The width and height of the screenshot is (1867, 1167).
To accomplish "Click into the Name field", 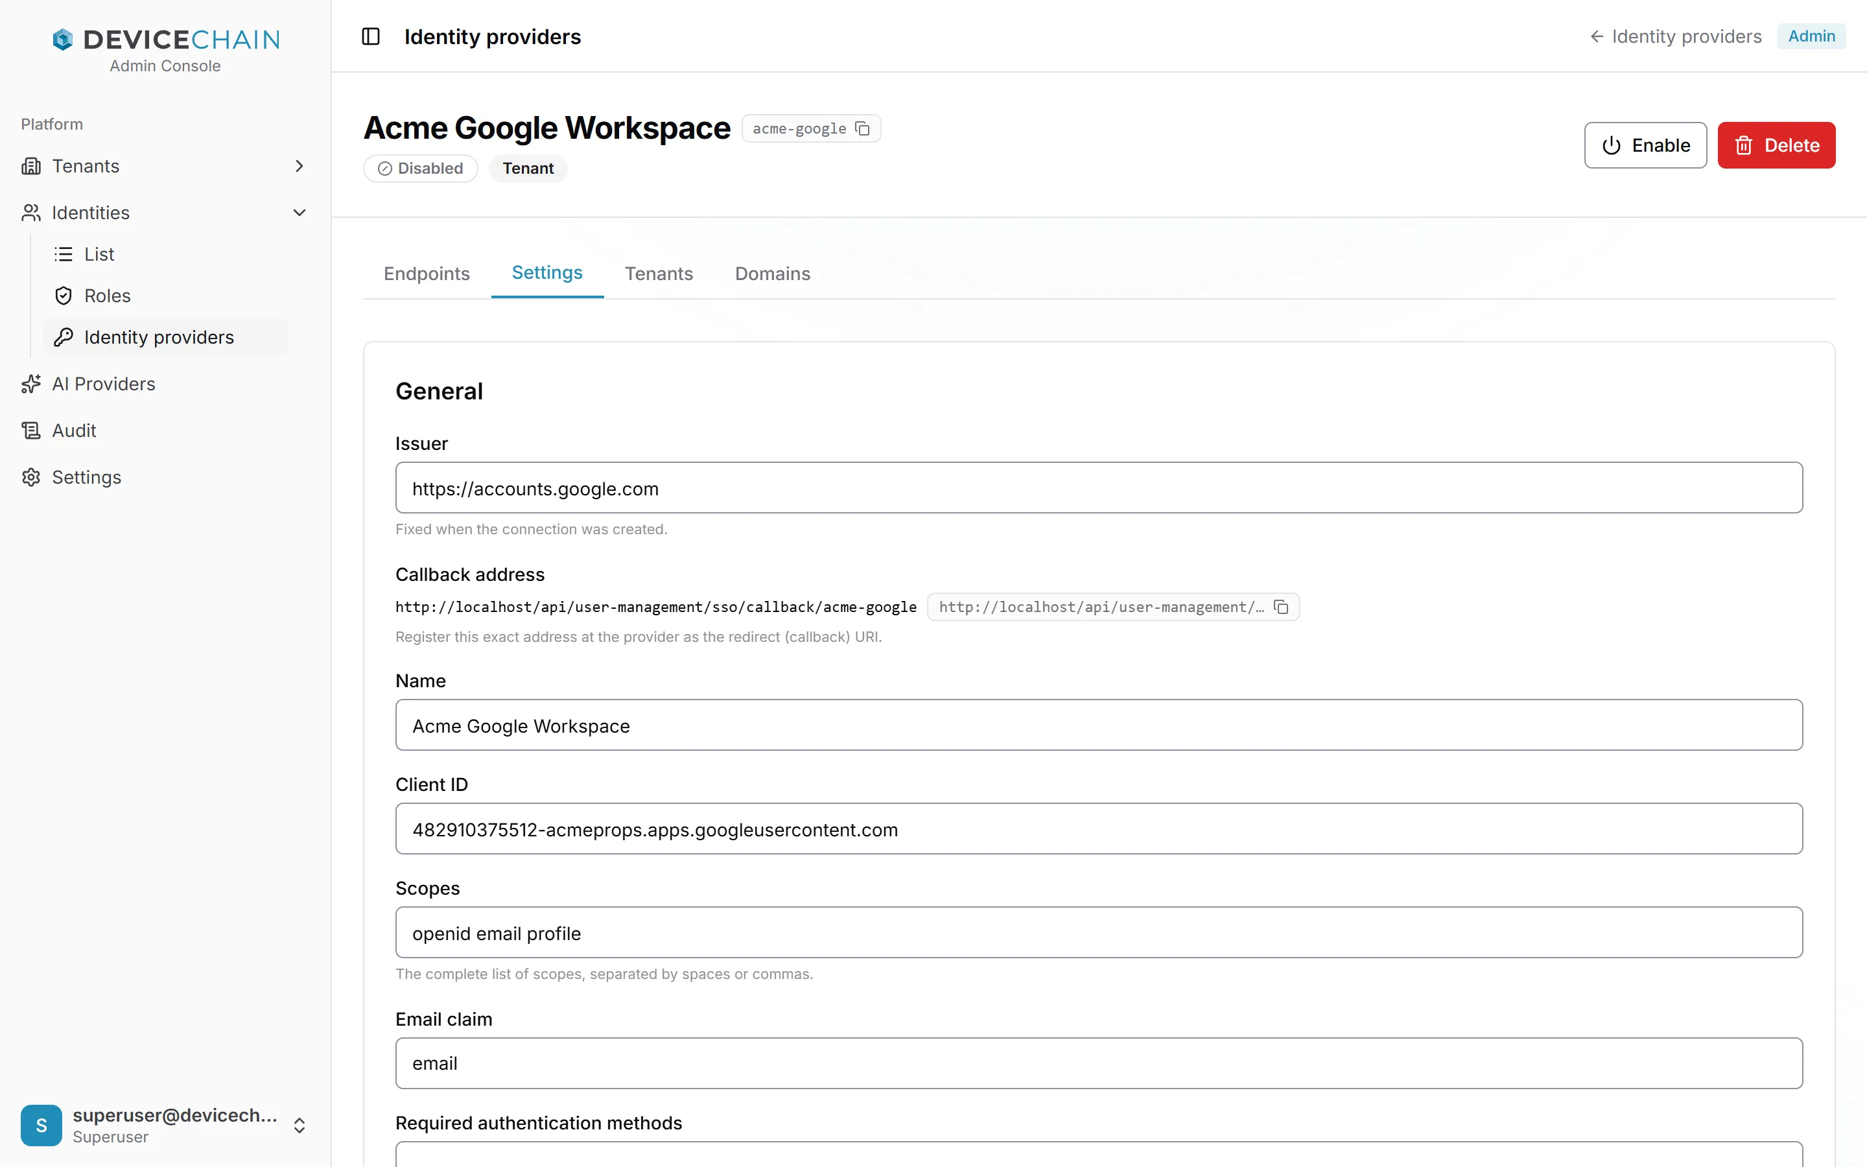I will (x=1099, y=725).
